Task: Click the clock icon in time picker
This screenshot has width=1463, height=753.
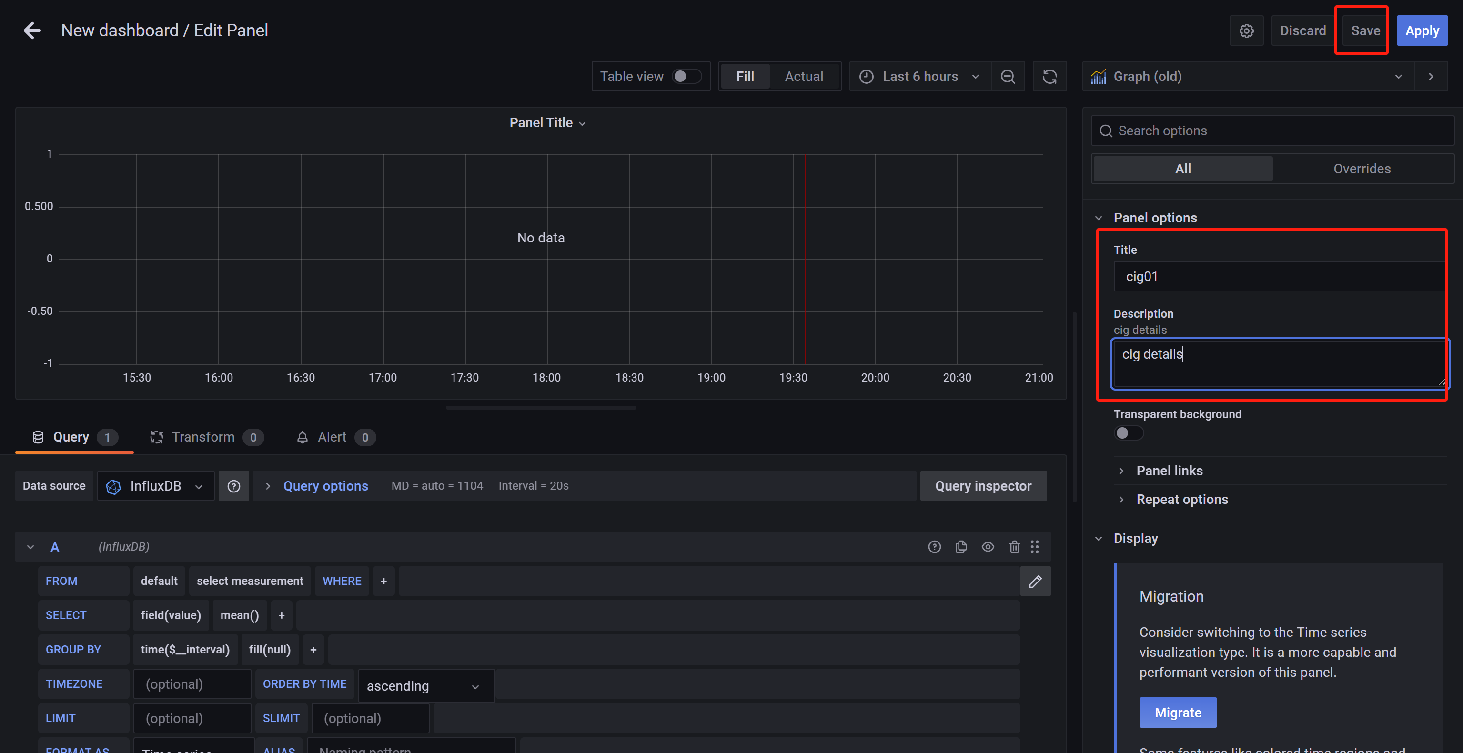Action: point(866,76)
